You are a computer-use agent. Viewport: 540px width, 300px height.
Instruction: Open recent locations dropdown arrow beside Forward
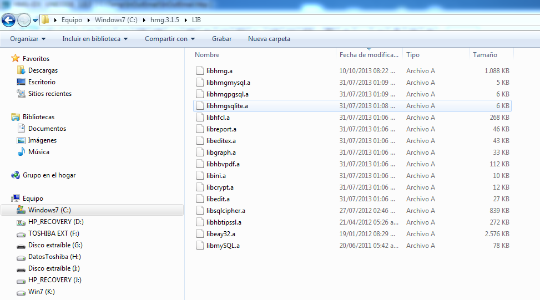click(x=36, y=21)
